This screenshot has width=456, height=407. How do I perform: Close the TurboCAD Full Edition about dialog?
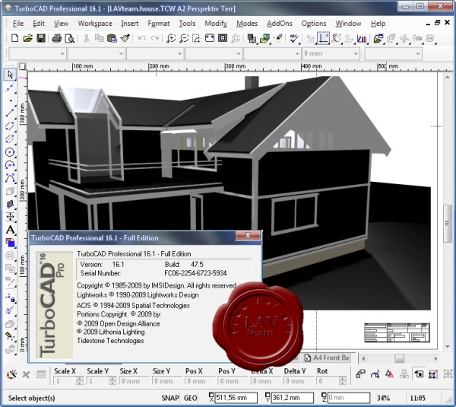point(248,235)
